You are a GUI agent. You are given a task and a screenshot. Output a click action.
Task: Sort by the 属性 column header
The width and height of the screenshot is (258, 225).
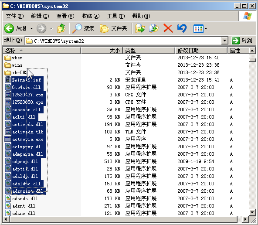(x=238, y=51)
